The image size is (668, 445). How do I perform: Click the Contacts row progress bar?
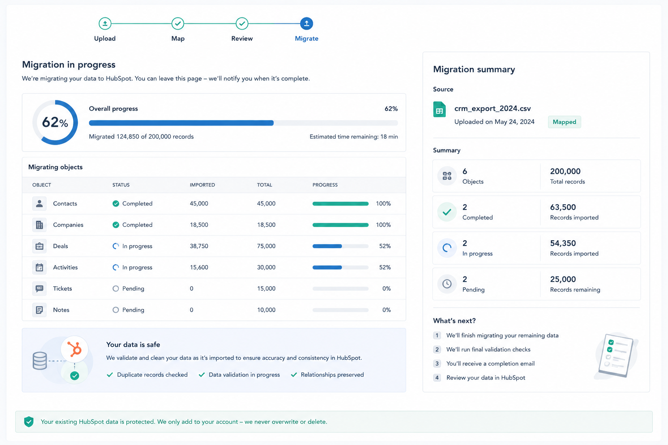click(341, 203)
